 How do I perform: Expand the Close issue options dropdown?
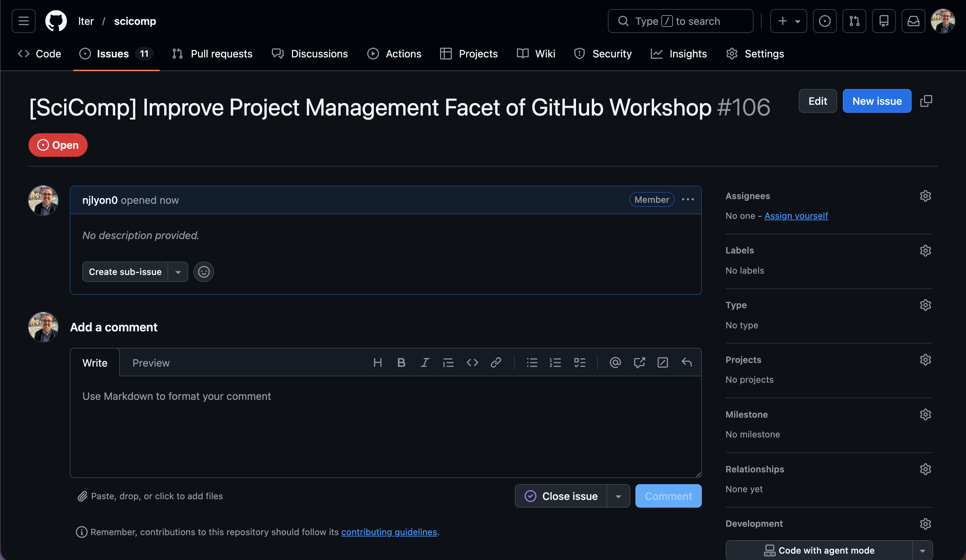pos(618,496)
